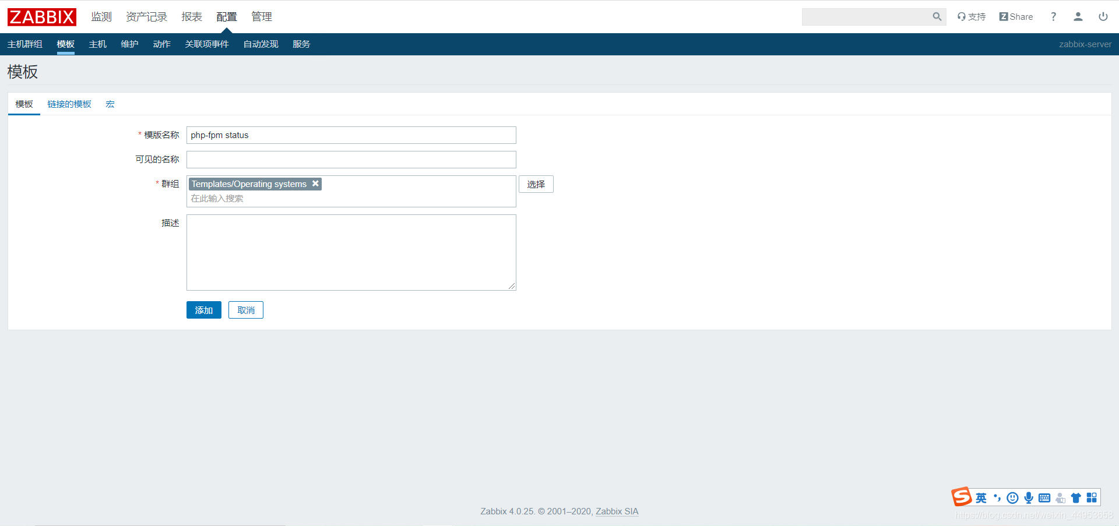Open the 资产记录 top menu
This screenshot has width=1119, height=526.
pyautogui.click(x=147, y=17)
